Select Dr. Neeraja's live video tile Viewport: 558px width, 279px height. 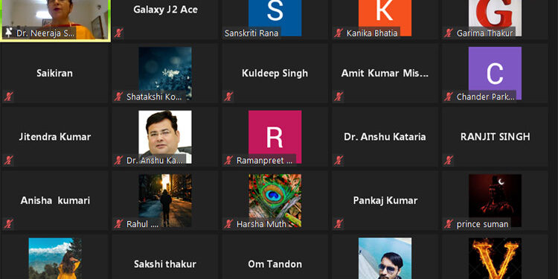55,20
